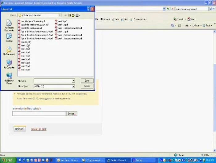Expand the File name dropdown arrow
The height and width of the screenshot is (163, 216).
click(x=73, y=81)
